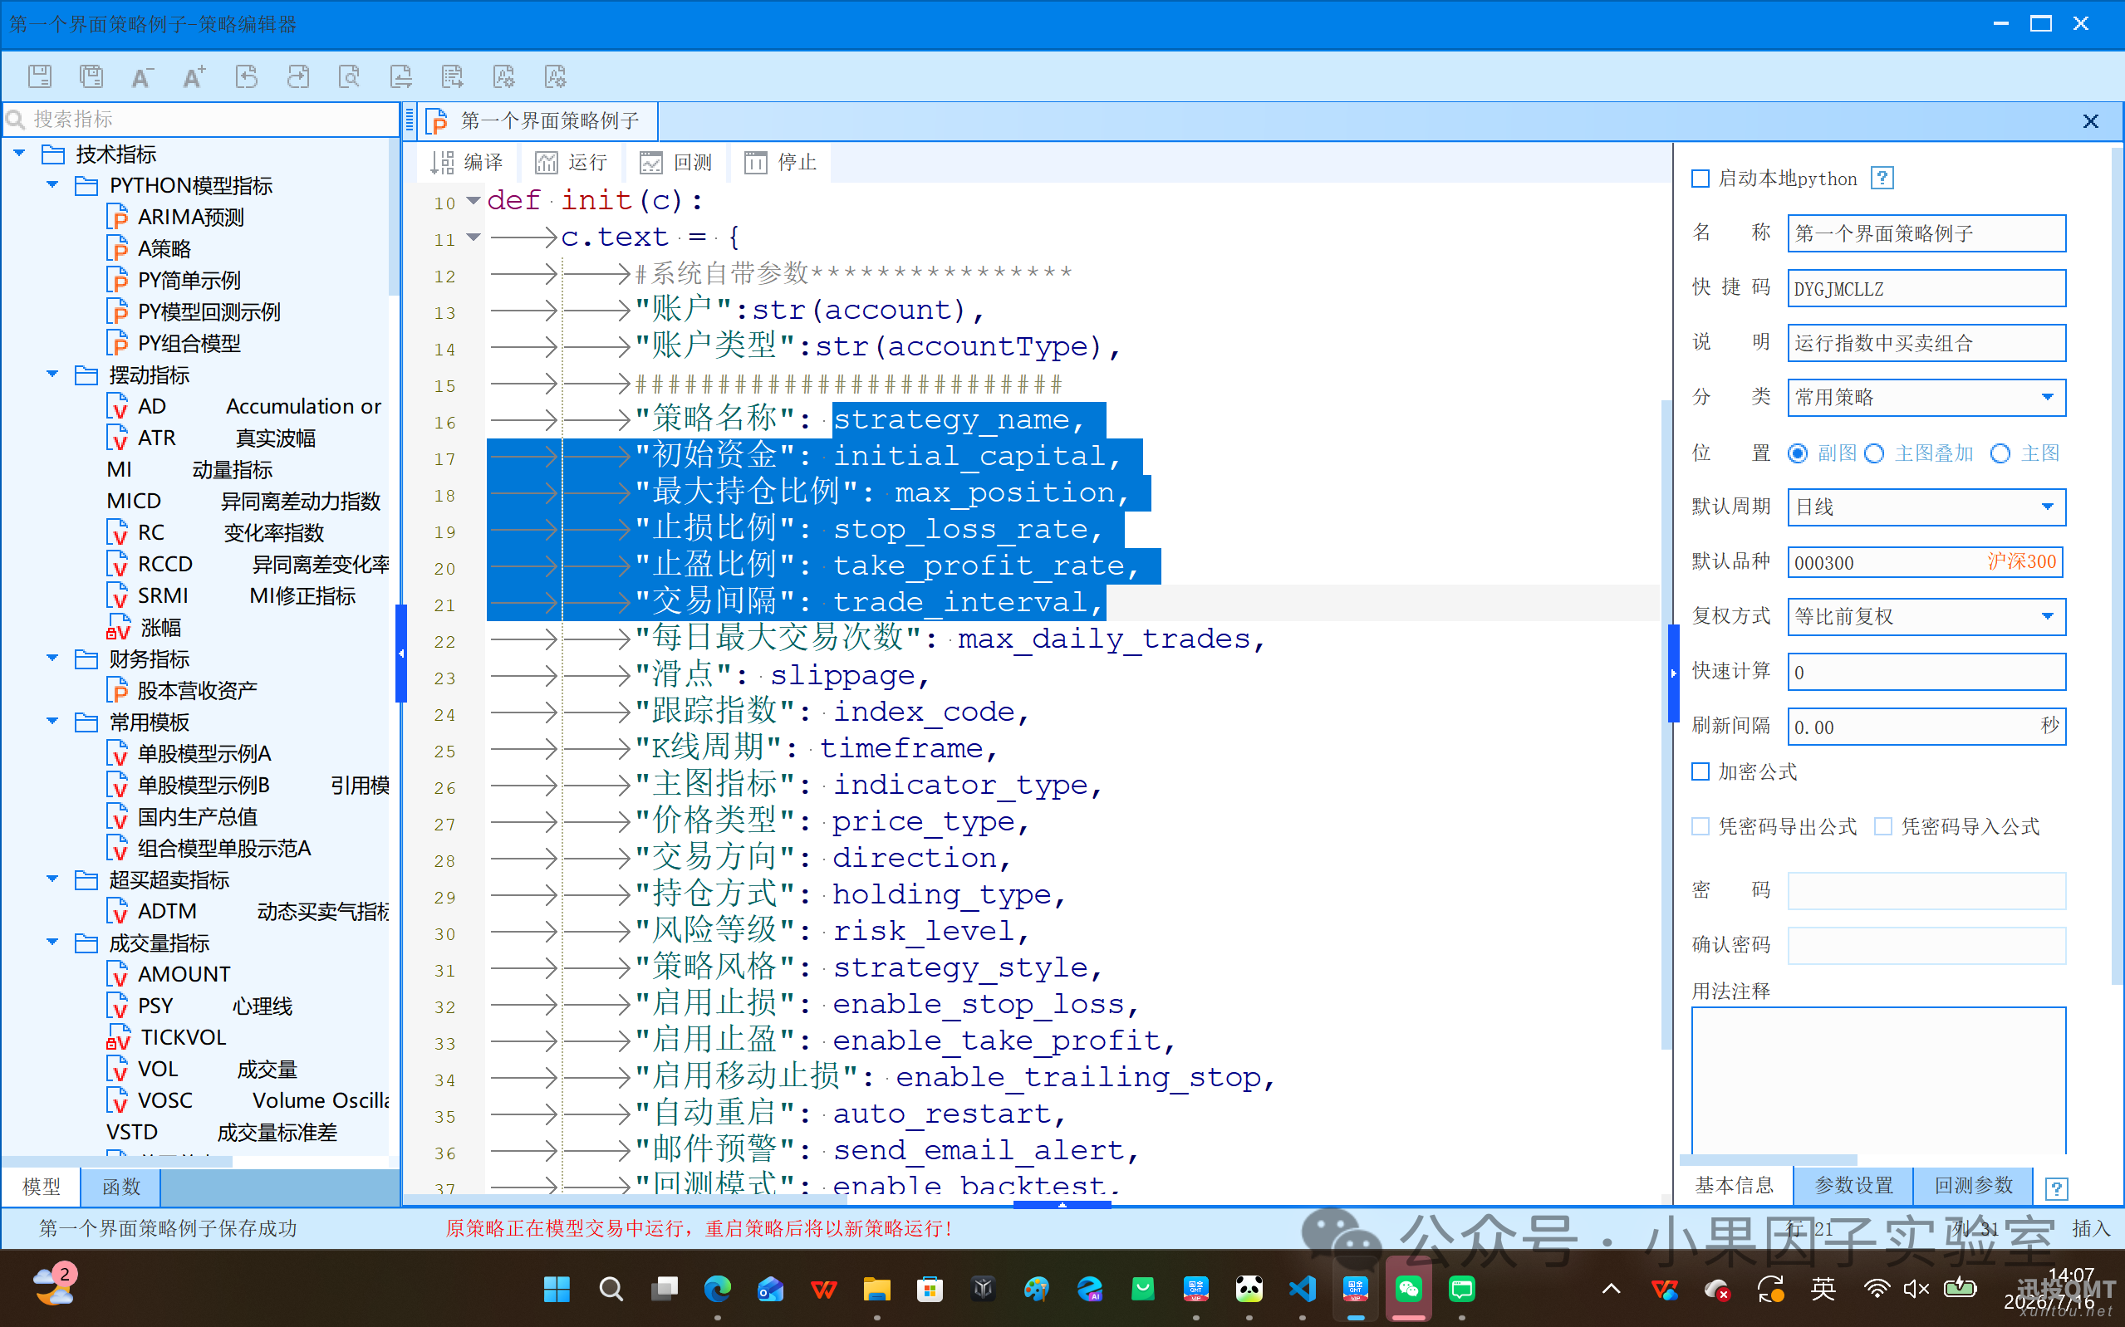
Task: Collapse the PYTHON模型指标 folder
Action: [52, 185]
